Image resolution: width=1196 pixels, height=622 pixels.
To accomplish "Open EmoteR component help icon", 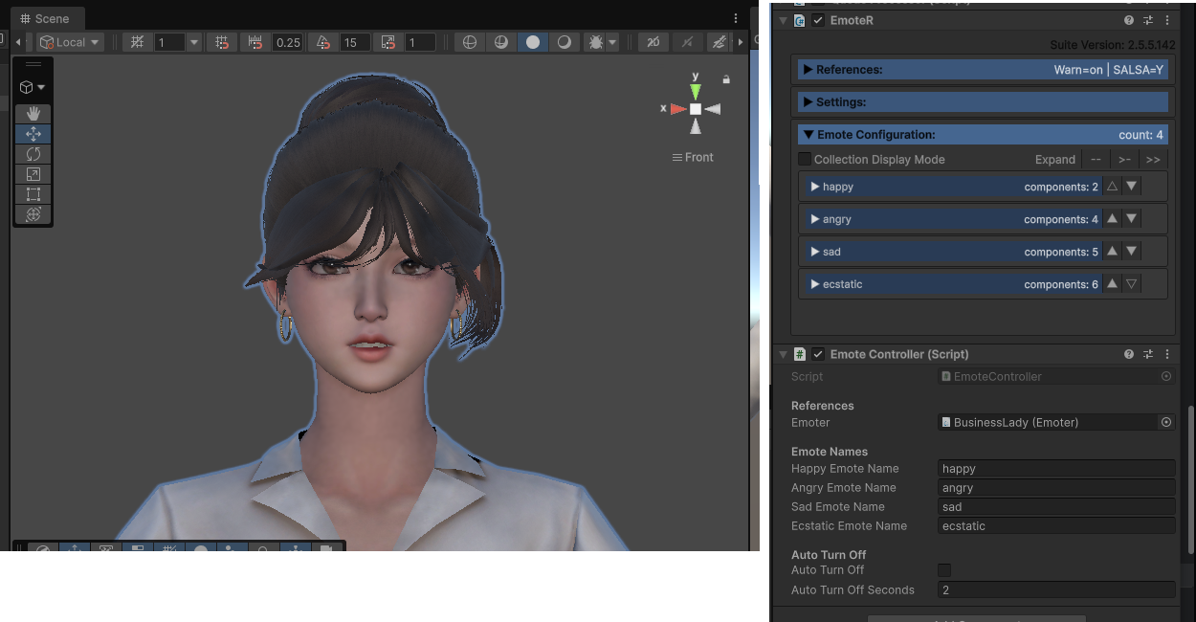I will point(1129,20).
